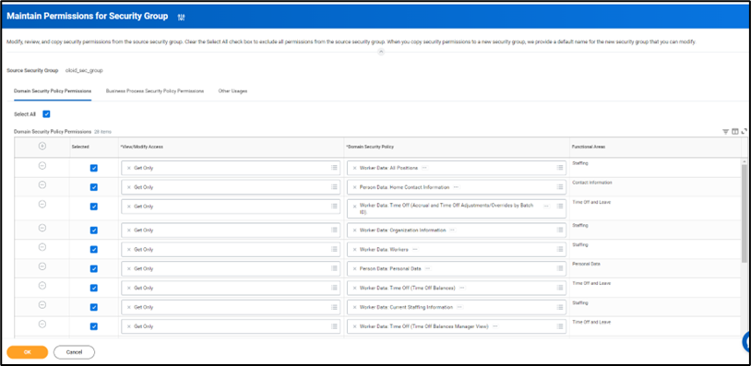The width and height of the screenshot is (751, 366).
Task: Uncheck Selected for Worker Data: All Positions
Action: pos(94,168)
